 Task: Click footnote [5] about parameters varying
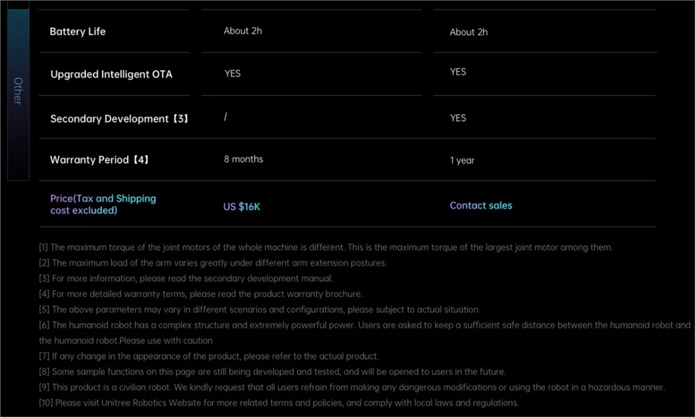click(259, 310)
